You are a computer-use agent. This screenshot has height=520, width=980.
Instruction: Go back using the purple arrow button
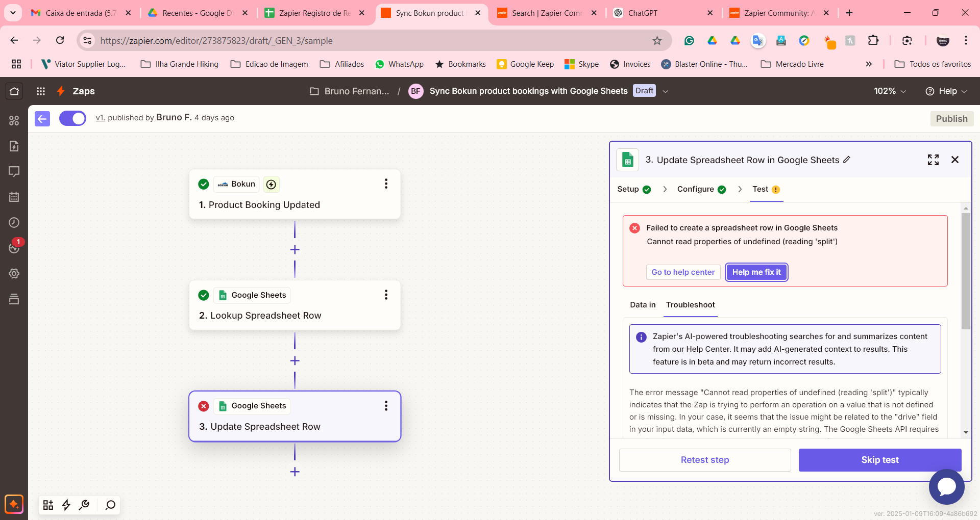pyautogui.click(x=42, y=119)
